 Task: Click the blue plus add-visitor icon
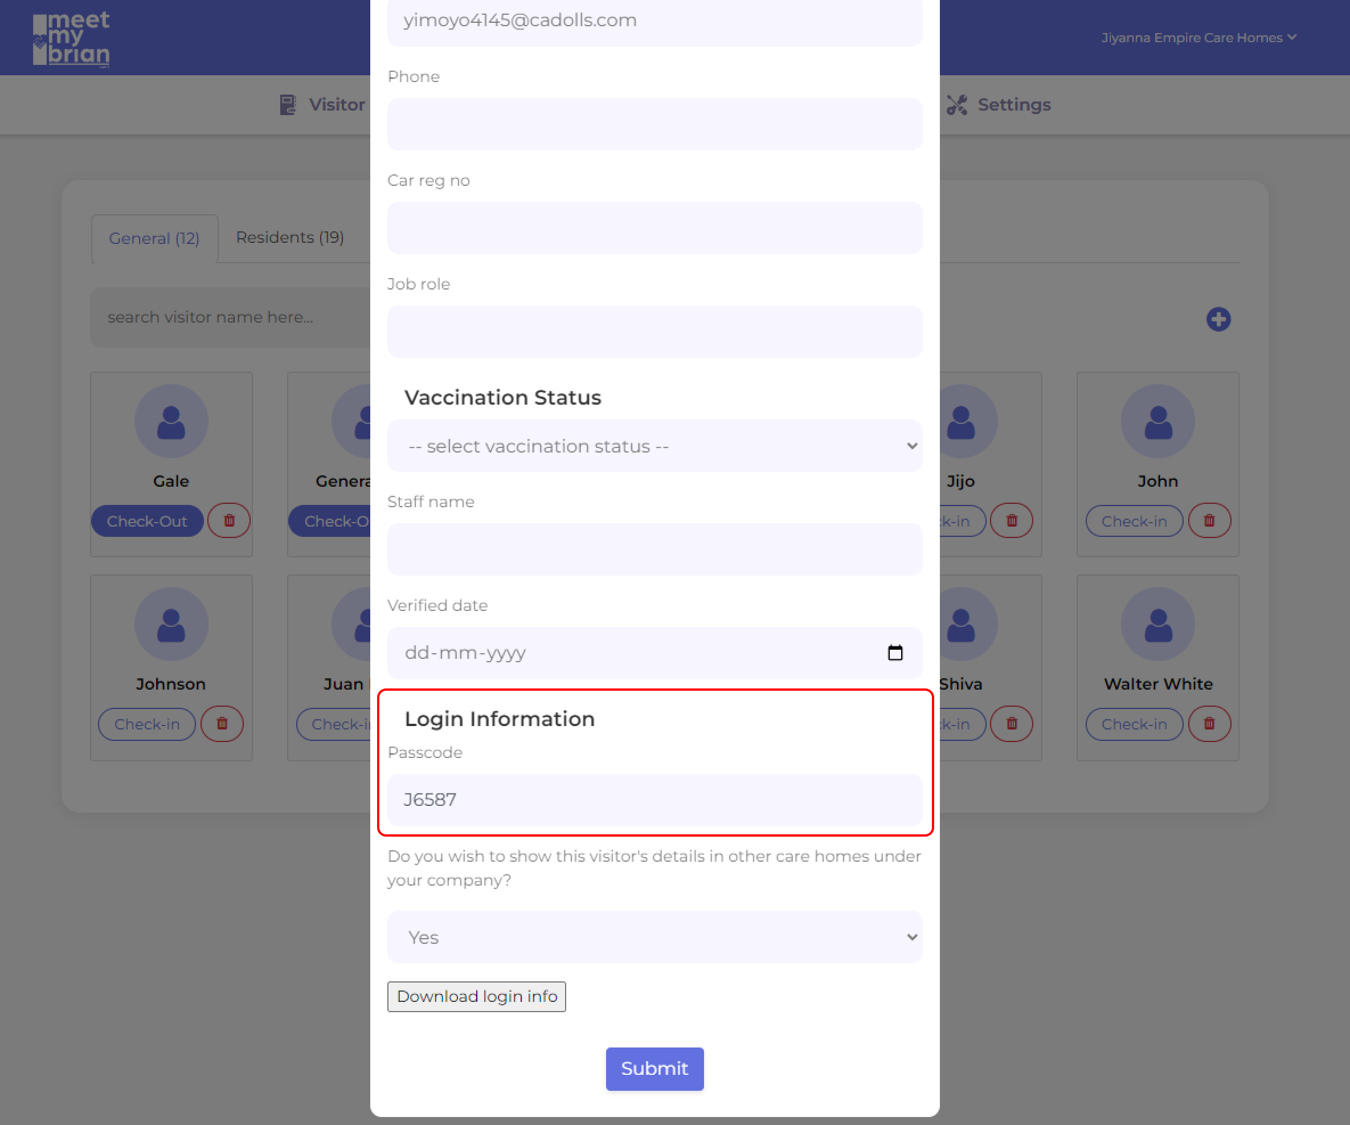pos(1218,319)
